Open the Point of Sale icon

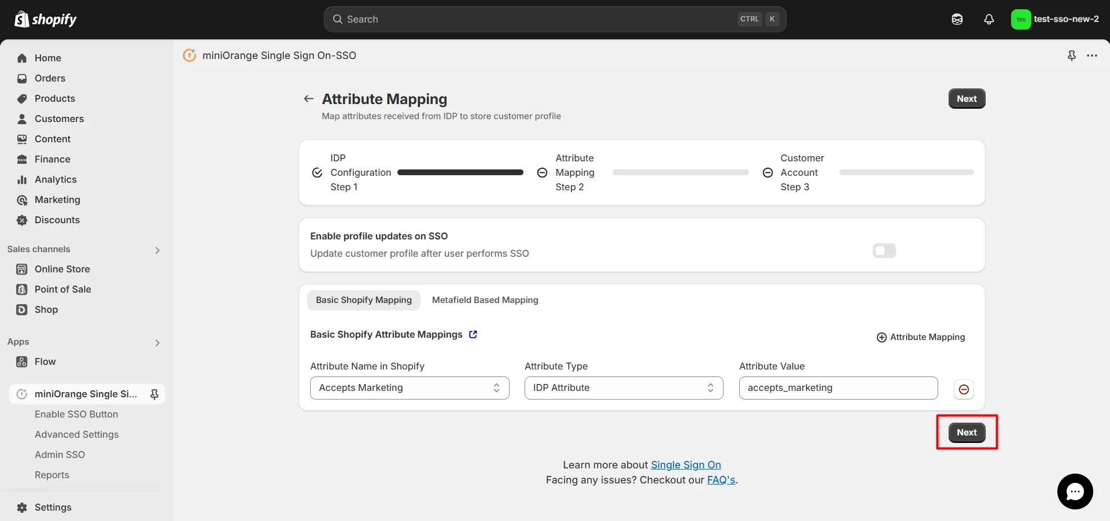pos(22,289)
